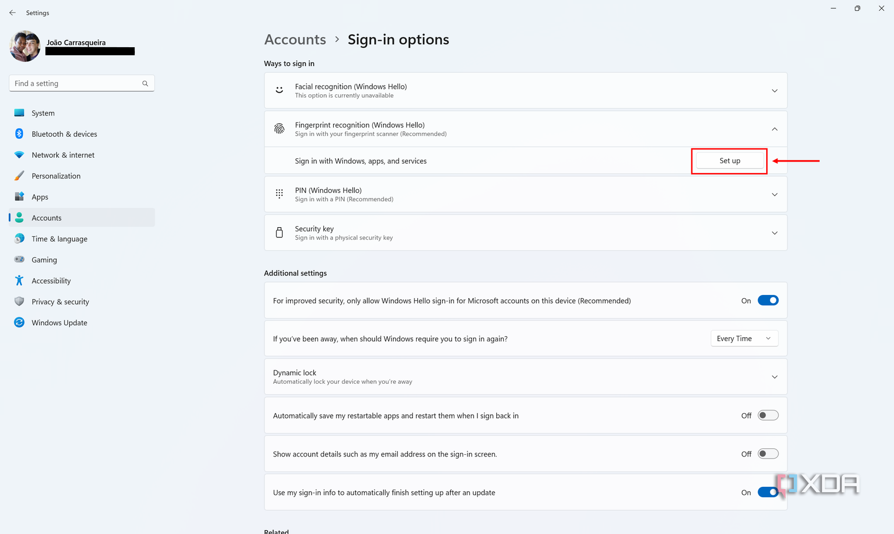The width and height of the screenshot is (894, 534).
Task: Click the Bluetooth & devices icon
Action: tap(19, 134)
